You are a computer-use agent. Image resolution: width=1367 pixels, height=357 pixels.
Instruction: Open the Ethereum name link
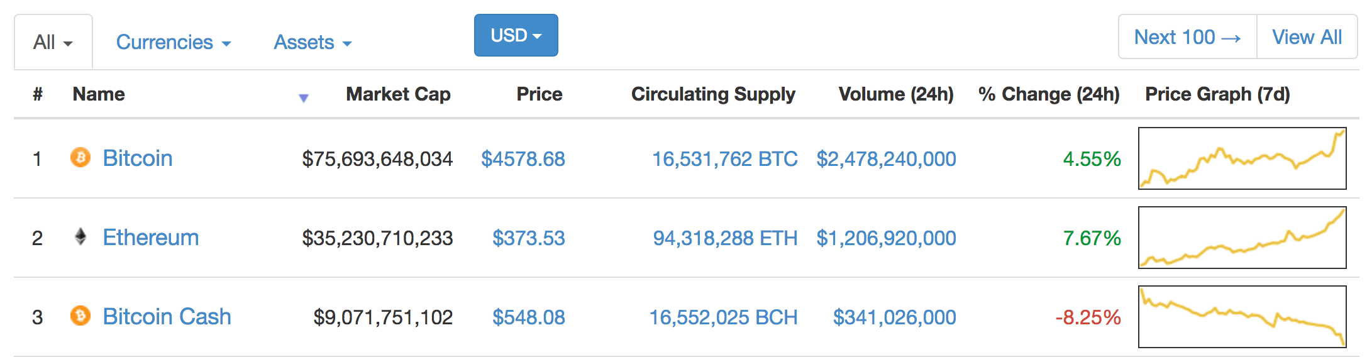coord(151,237)
